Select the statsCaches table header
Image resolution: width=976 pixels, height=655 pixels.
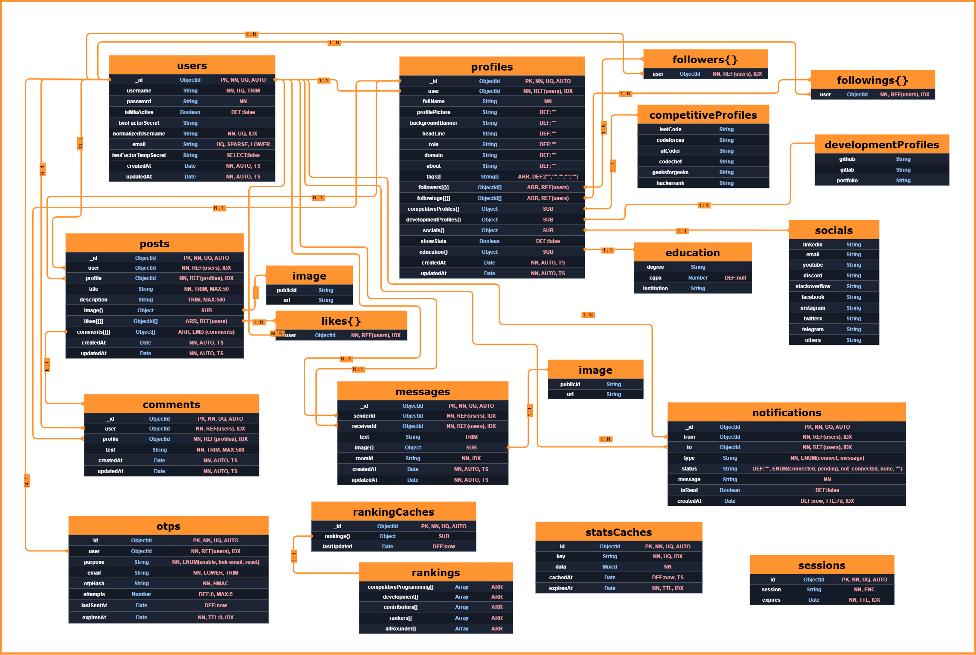618,532
